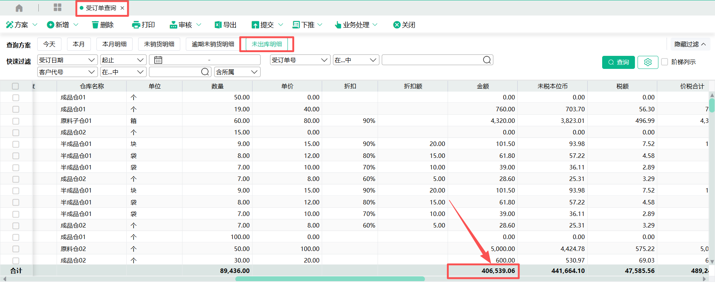The height and width of the screenshot is (283, 715).
Task: Click the green 查询 button
Action: coord(618,62)
